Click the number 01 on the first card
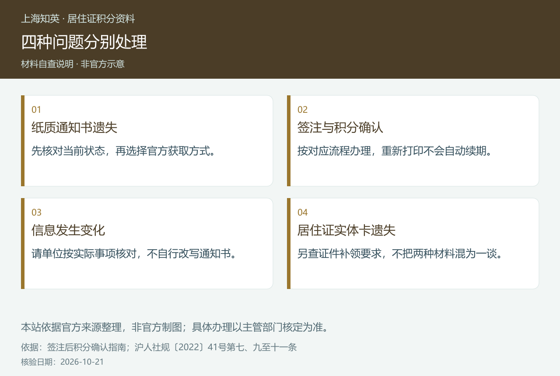560x376 pixels. [x=36, y=110]
